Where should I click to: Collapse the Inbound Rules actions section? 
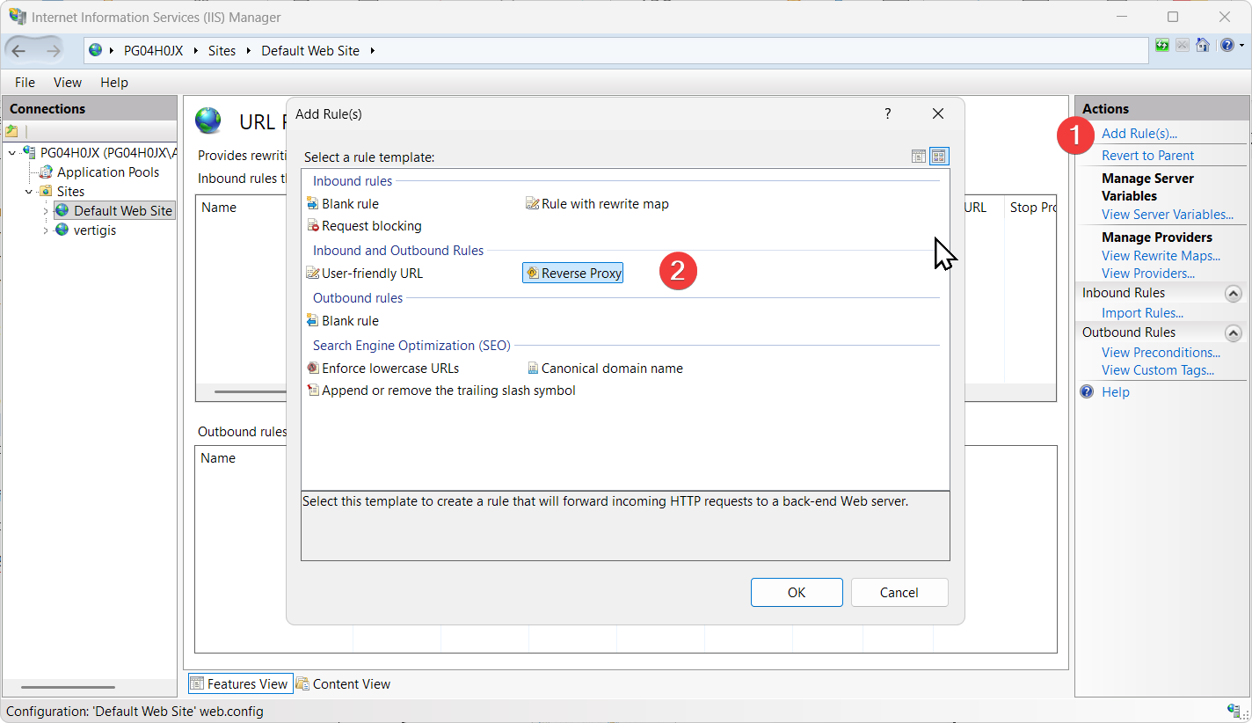click(1234, 294)
